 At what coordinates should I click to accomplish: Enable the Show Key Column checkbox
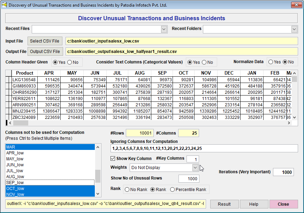coord(113,159)
